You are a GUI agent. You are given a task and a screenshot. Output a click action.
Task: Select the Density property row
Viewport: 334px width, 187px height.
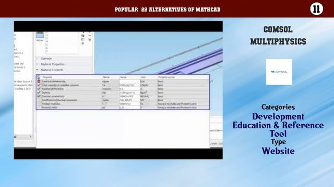pos(123,92)
